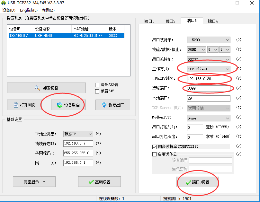Viewport: 260px width, 202px height.
Task: Switch to the 端口1 tab
Action: click(x=149, y=21)
